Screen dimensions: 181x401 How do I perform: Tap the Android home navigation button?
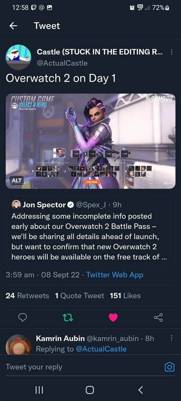pyautogui.click(x=90, y=390)
